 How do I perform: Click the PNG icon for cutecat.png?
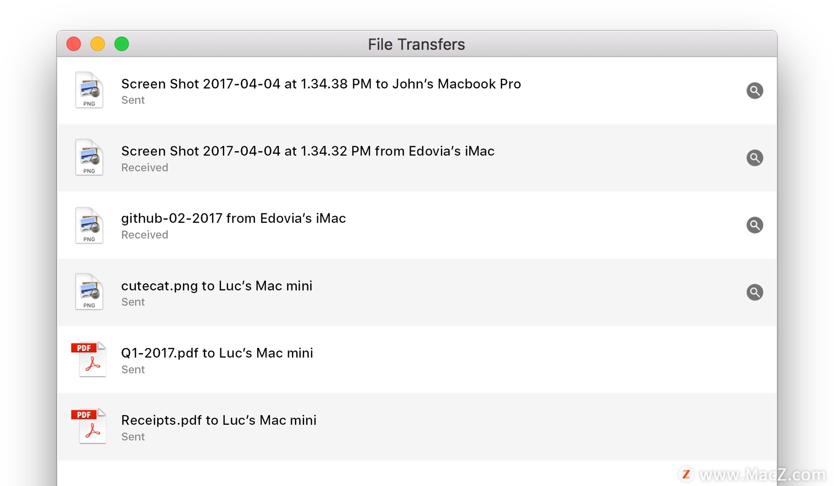[89, 292]
